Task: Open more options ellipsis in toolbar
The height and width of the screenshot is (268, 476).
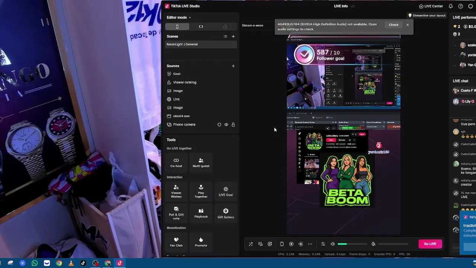Action: click(310, 244)
